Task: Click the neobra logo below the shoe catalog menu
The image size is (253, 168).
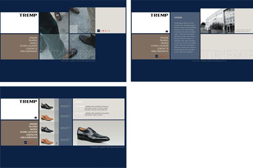Action: pos(31,142)
